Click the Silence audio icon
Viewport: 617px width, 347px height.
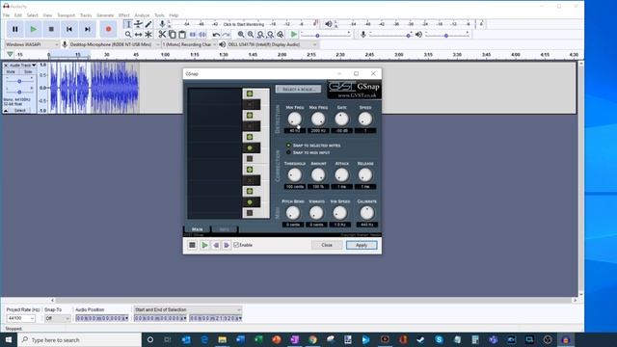point(202,35)
